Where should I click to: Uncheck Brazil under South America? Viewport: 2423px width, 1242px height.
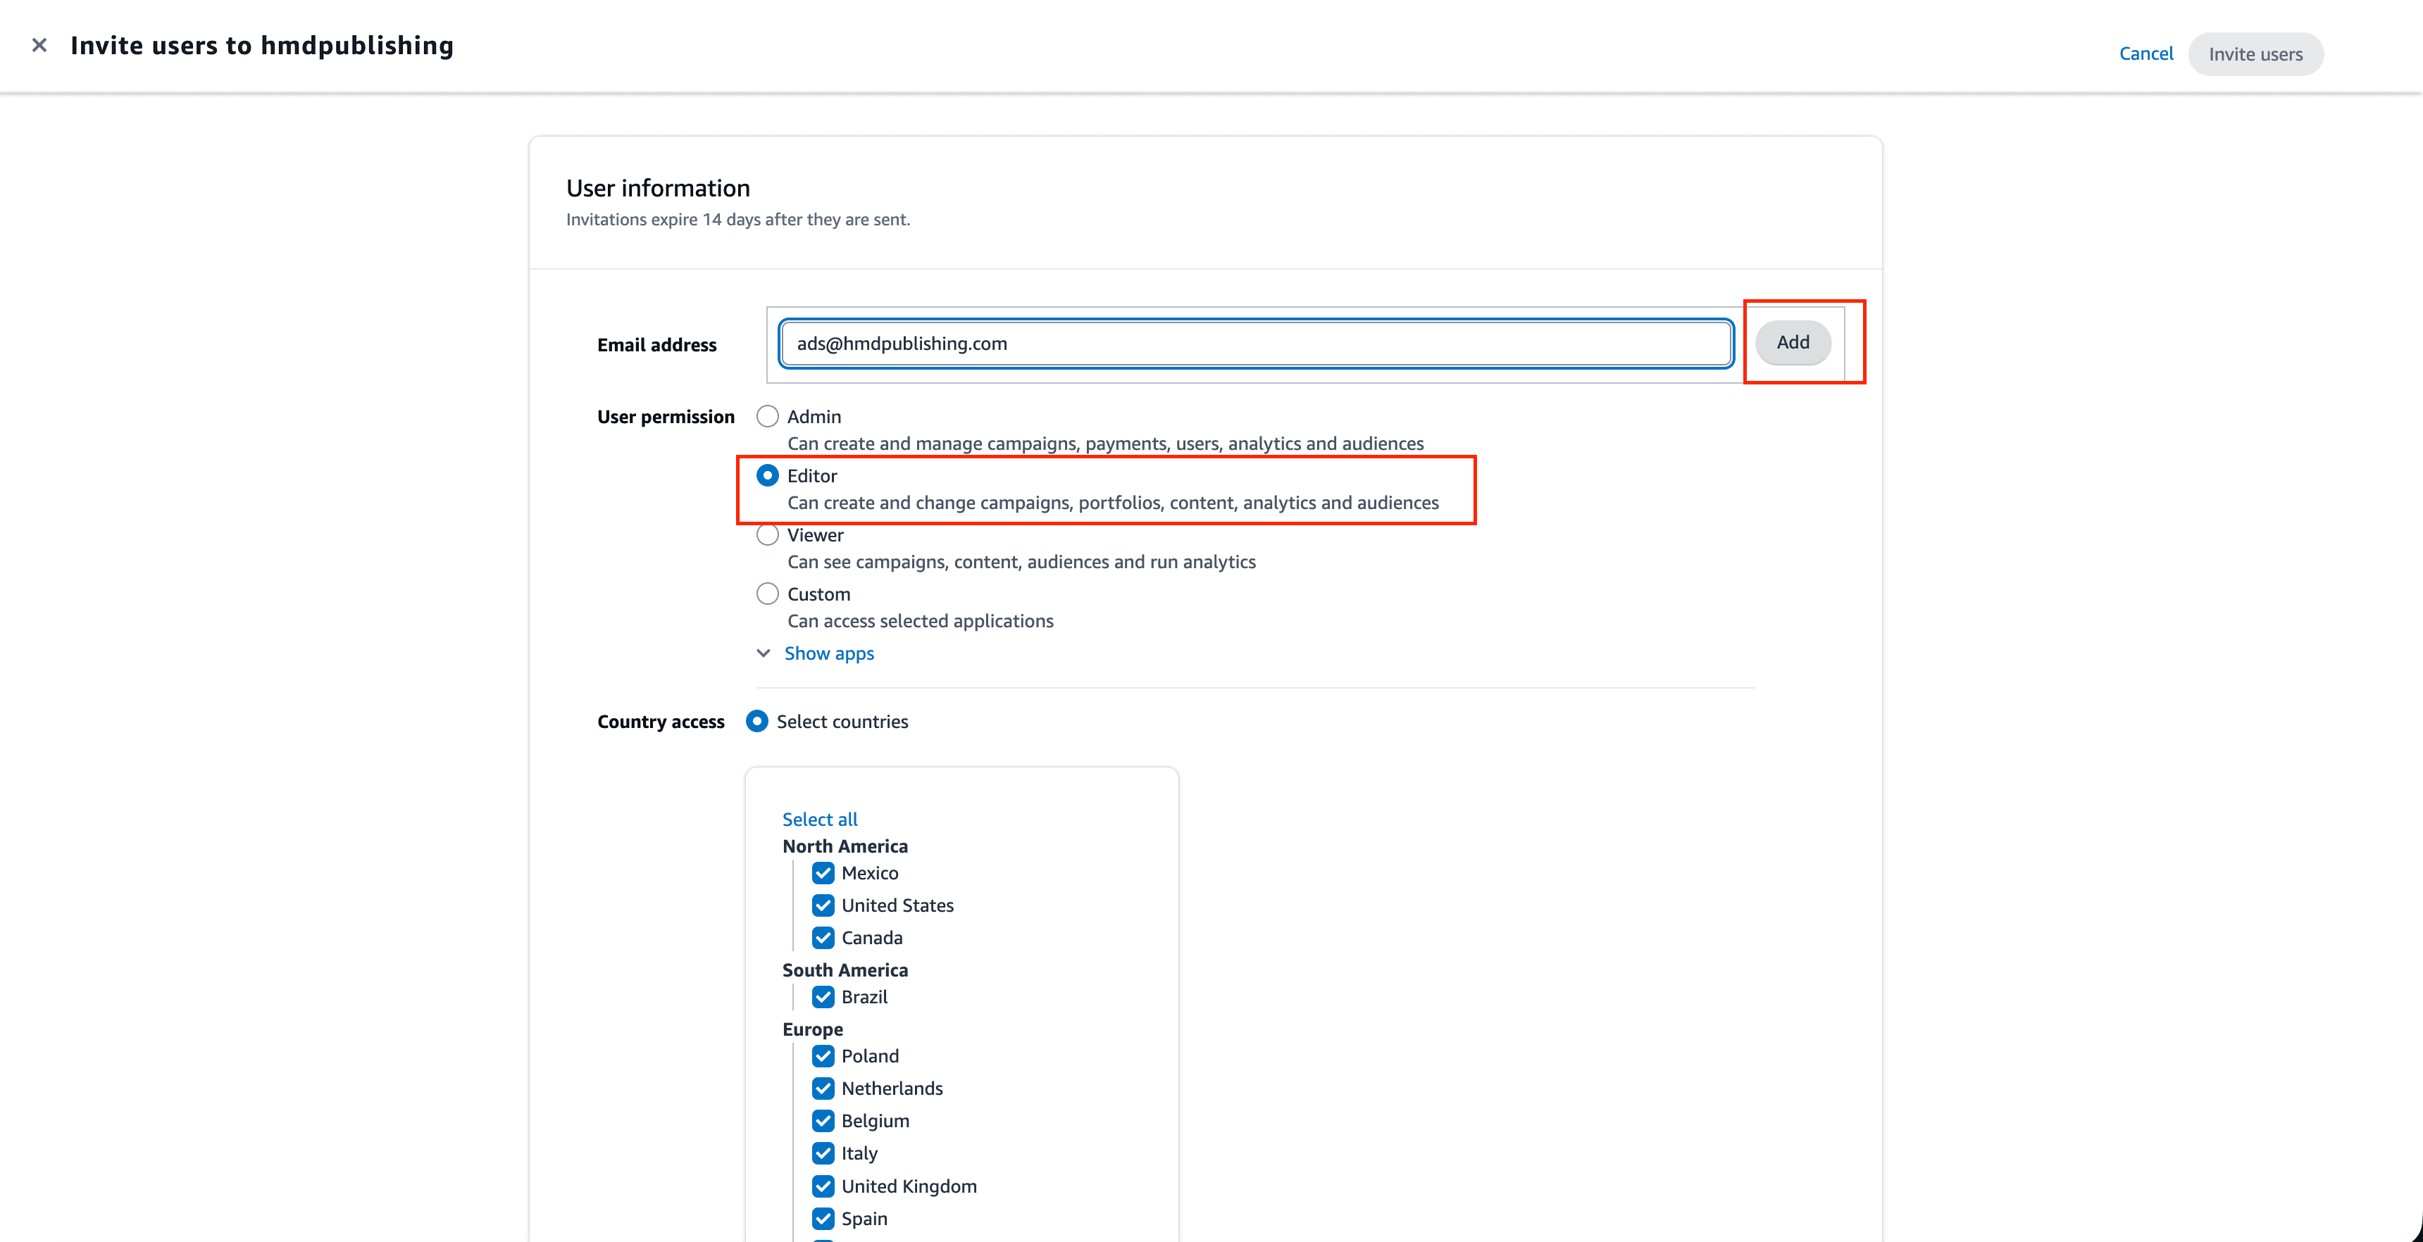823,996
